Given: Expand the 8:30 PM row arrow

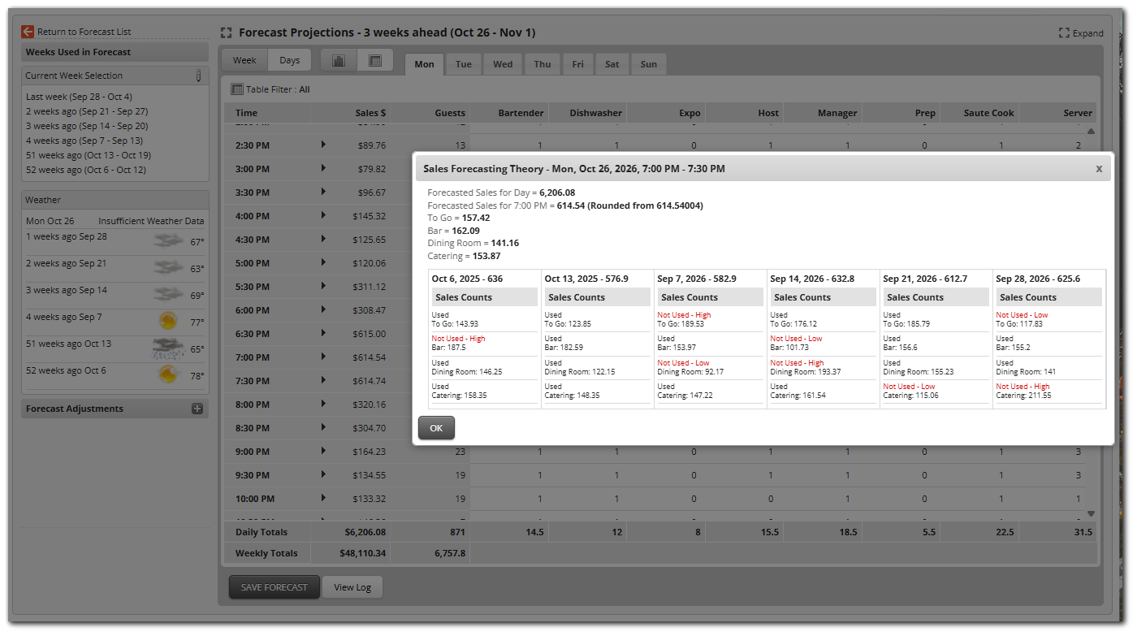Looking at the screenshot, I should click(323, 427).
